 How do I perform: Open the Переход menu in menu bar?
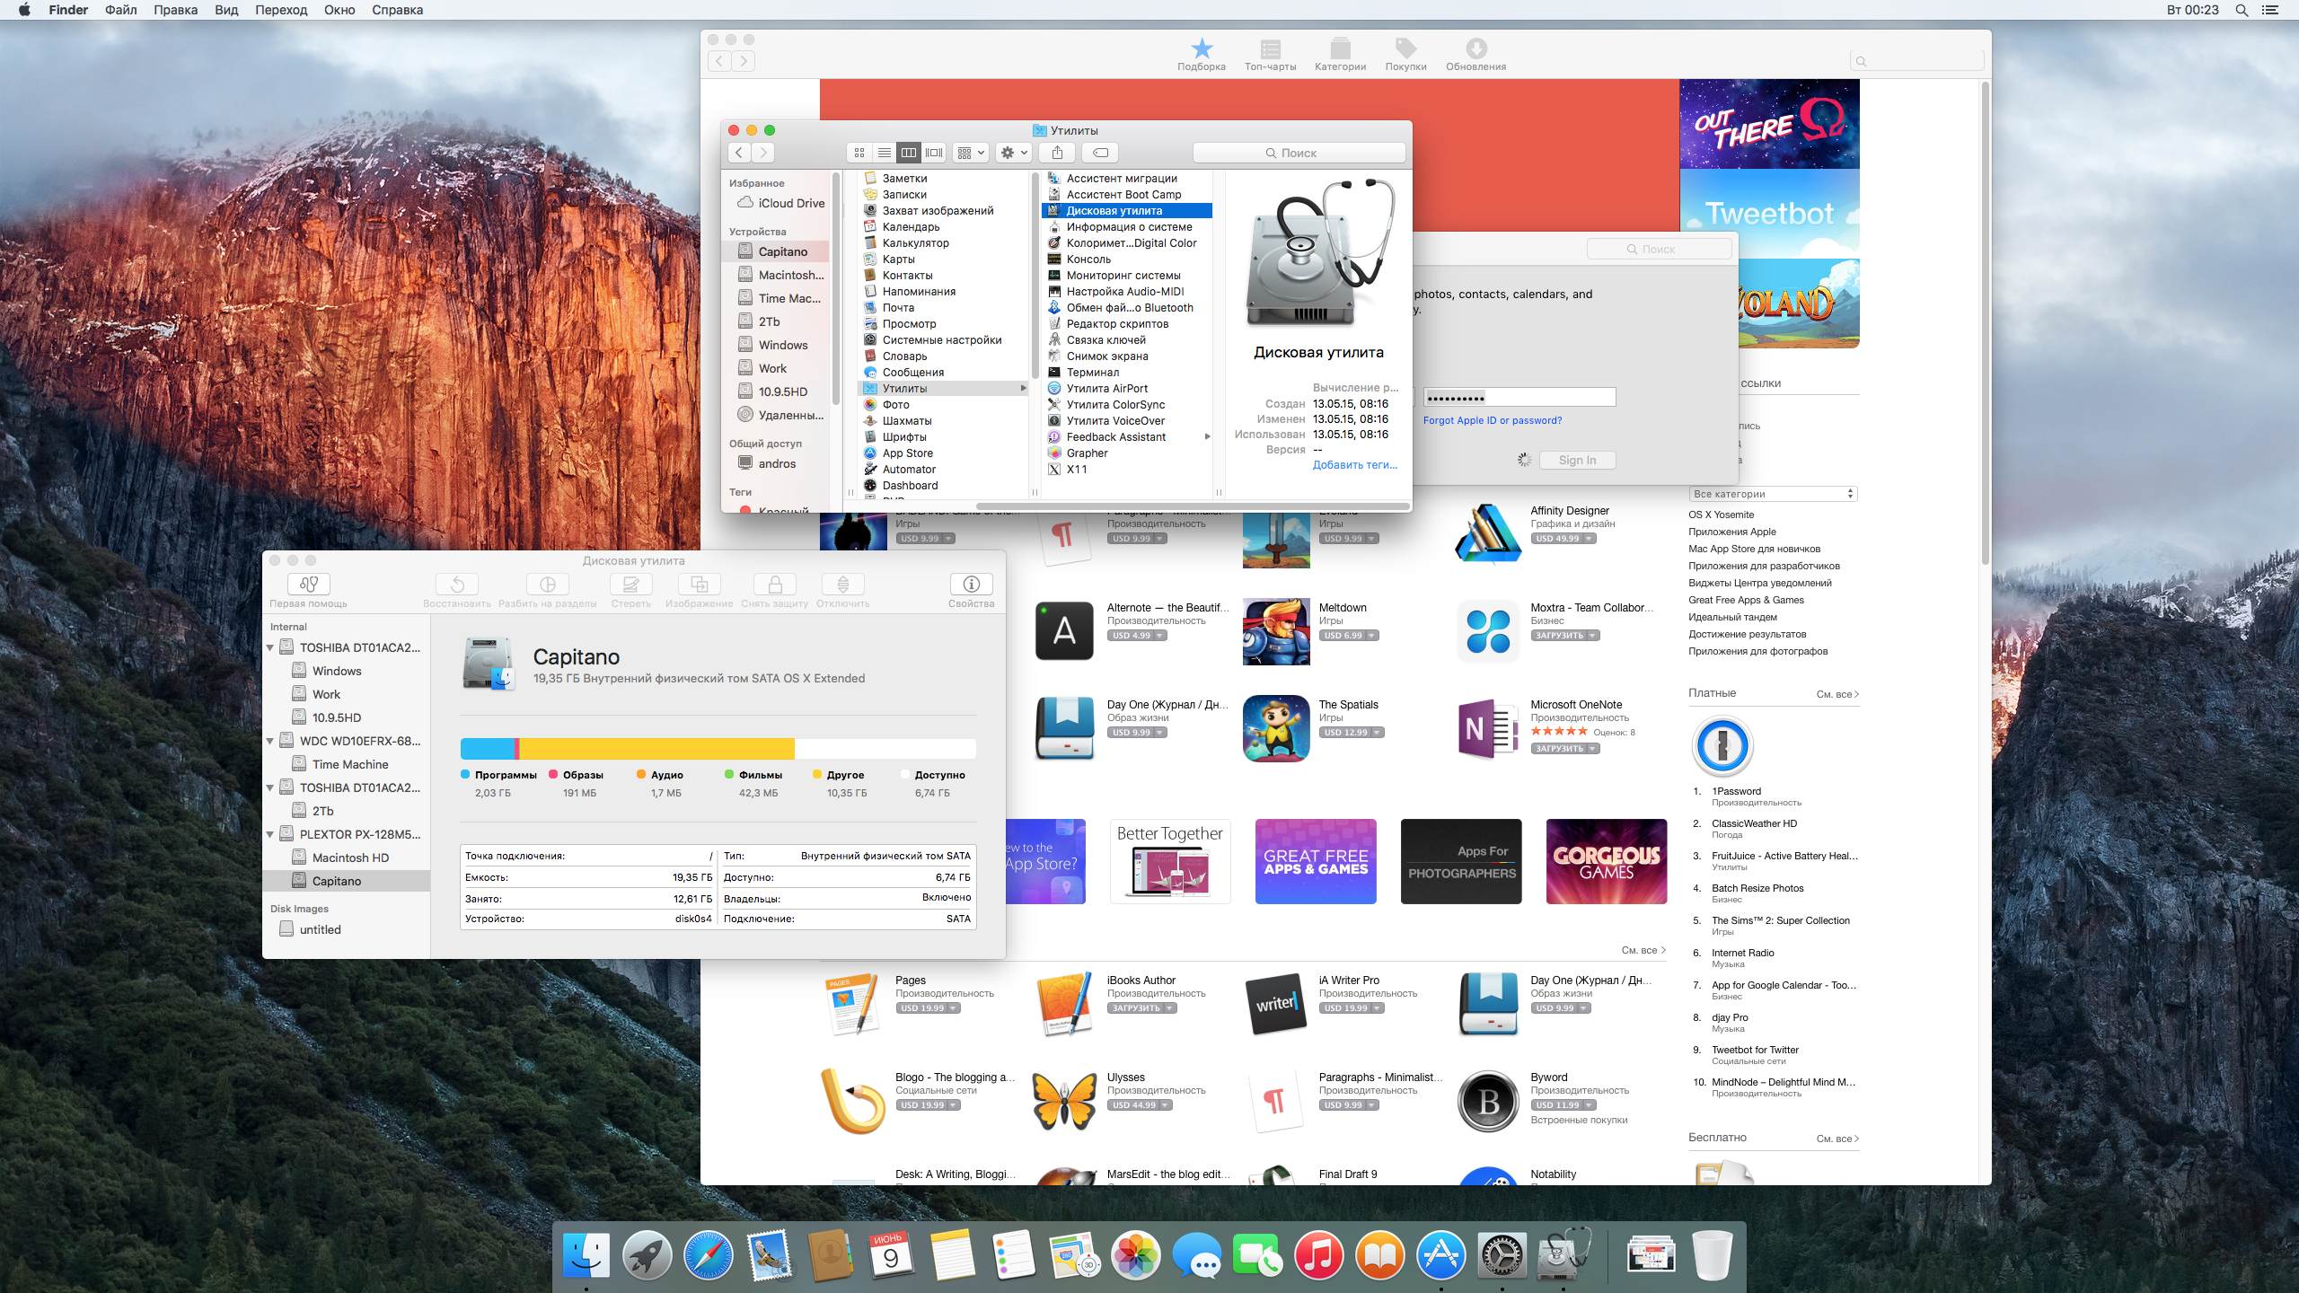coord(280,10)
